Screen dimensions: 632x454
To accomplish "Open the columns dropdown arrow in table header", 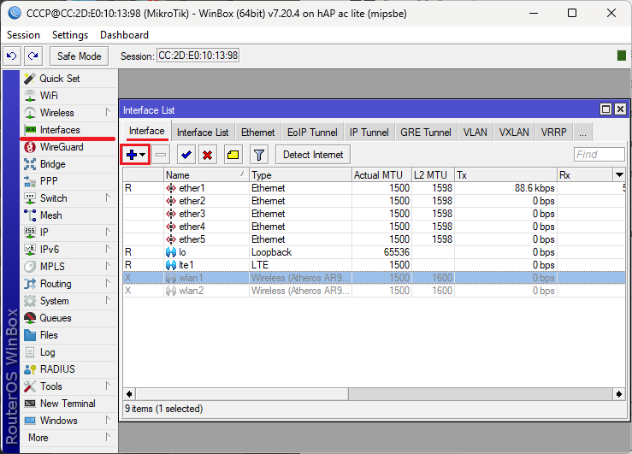I will [x=619, y=174].
